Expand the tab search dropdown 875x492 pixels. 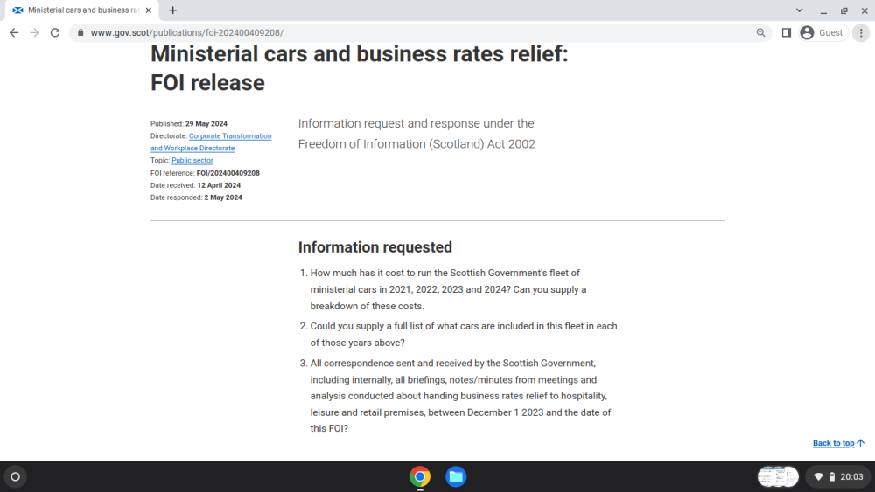pyautogui.click(x=799, y=10)
